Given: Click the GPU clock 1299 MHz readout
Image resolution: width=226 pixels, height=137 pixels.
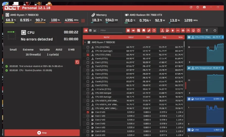Looking at the screenshot, I should pyautogui.click(x=191, y=20).
